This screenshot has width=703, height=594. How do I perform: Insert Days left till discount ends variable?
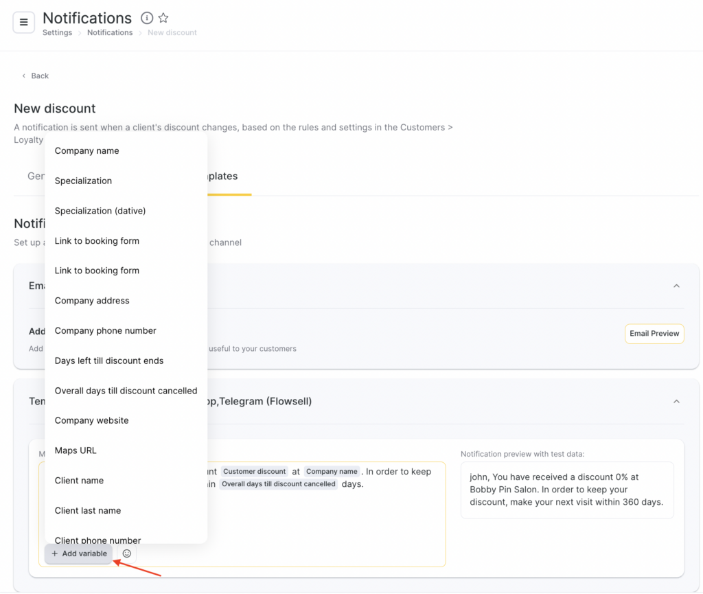pos(109,361)
